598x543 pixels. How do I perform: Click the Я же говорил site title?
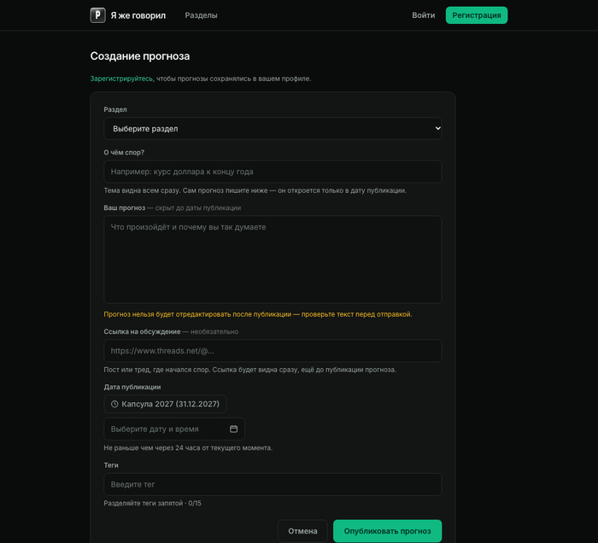(x=138, y=15)
